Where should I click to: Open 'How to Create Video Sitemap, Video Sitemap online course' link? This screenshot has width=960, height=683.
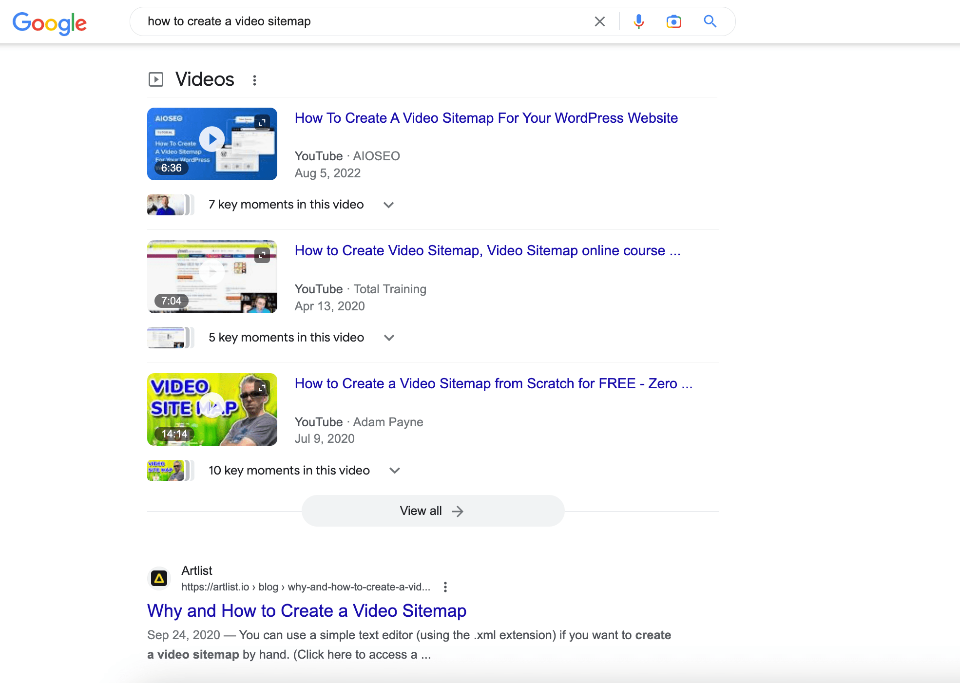tap(488, 250)
